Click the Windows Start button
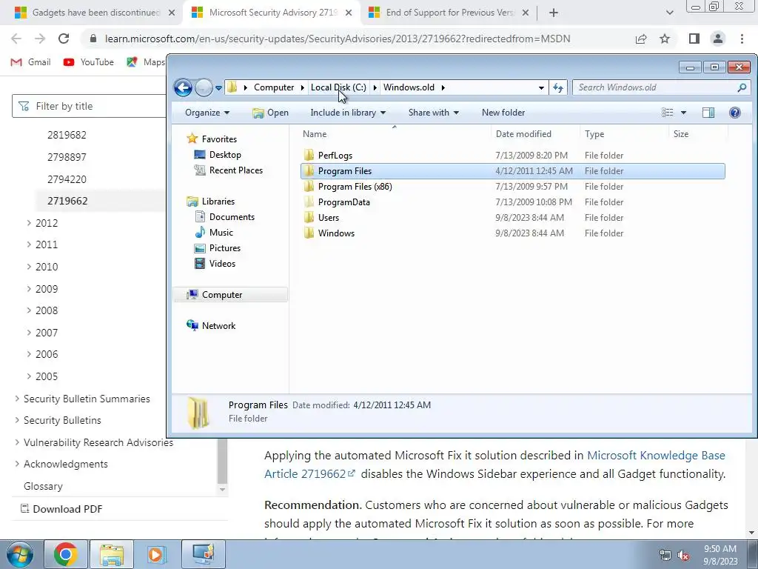This screenshot has height=569, width=758. tap(19, 554)
